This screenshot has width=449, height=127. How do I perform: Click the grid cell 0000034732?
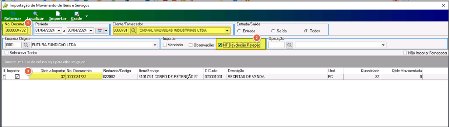[x=84, y=77]
